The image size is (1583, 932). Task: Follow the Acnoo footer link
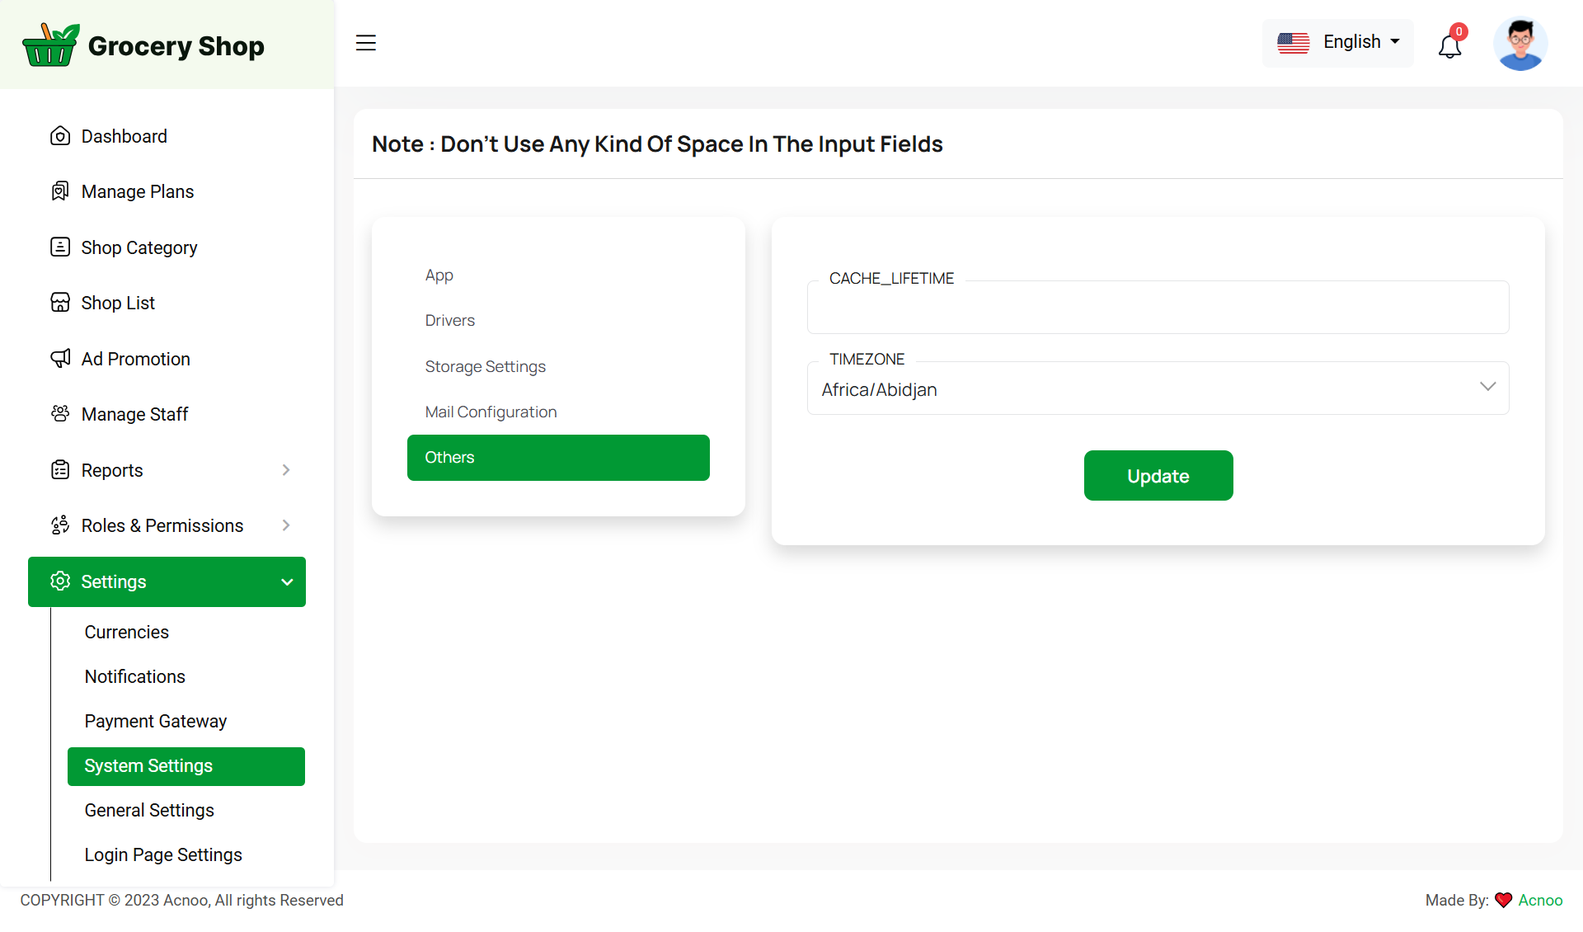click(x=1540, y=900)
